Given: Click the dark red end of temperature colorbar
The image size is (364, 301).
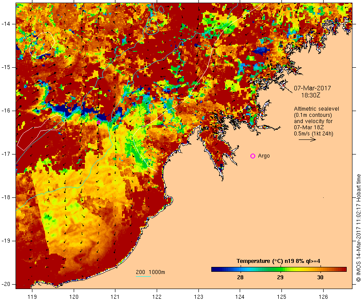Looking at the screenshot, I should click(x=344, y=269).
